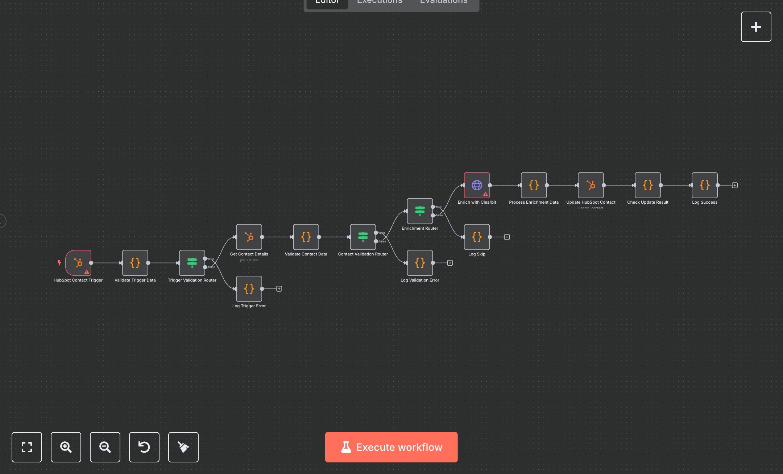Image resolution: width=783 pixels, height=474 pixels.
Task: Open the Log Success node
Action: point(704,185)
